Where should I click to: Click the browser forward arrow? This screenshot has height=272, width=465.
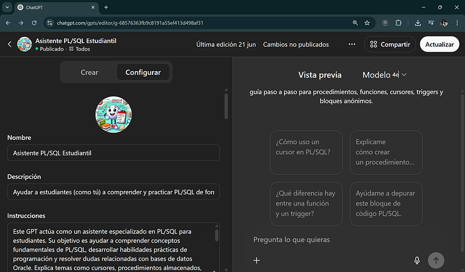(x=21, y=23)
